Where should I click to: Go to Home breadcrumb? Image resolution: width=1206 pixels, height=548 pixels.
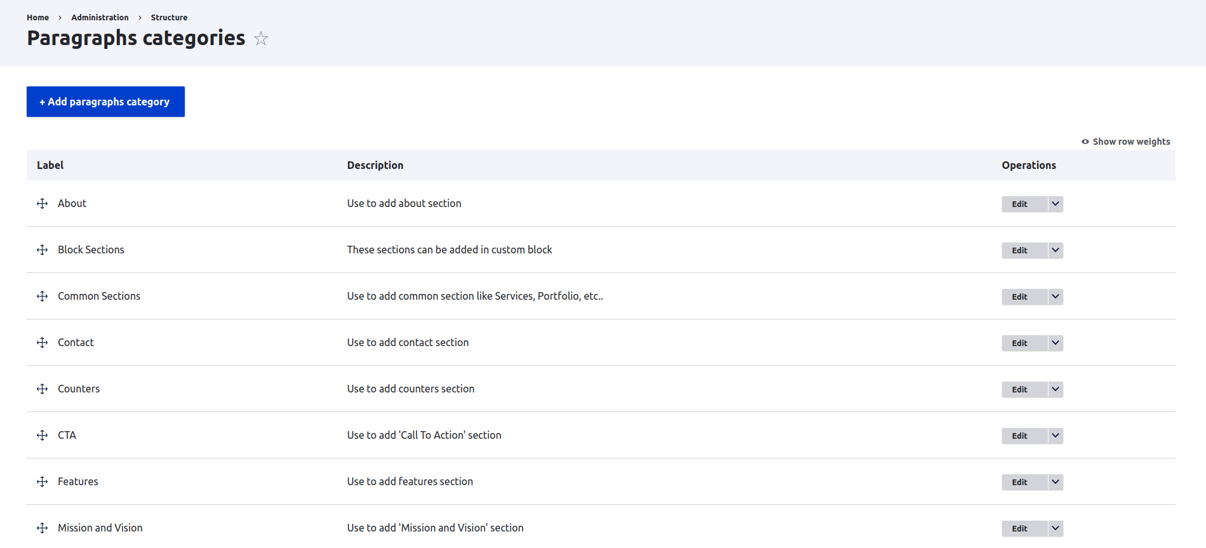[x=37, y=18]
